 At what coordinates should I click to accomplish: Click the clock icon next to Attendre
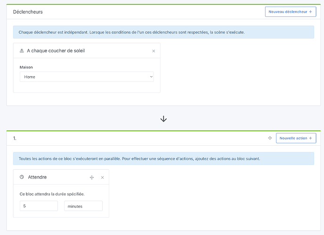coord(22,177)
